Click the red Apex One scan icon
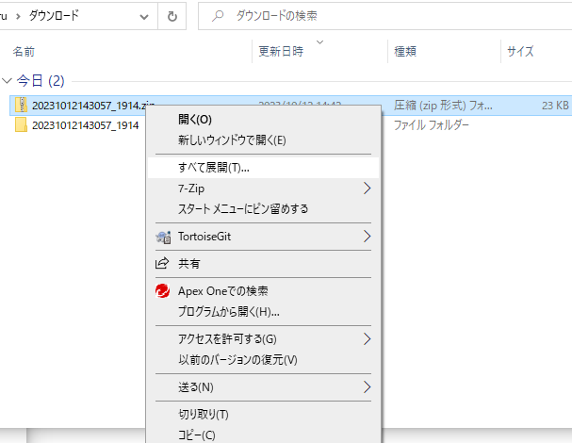The width and height of the screenshot is (572, 443). pyautogui.click(x=161, y=291)
